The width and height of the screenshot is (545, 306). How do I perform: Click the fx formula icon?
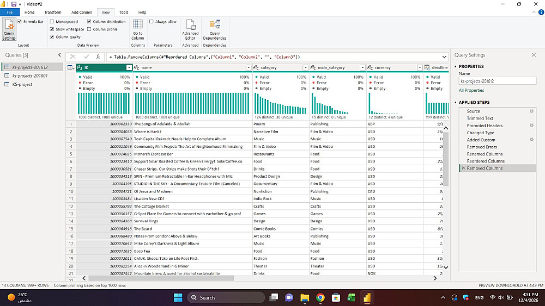[98, 57]
